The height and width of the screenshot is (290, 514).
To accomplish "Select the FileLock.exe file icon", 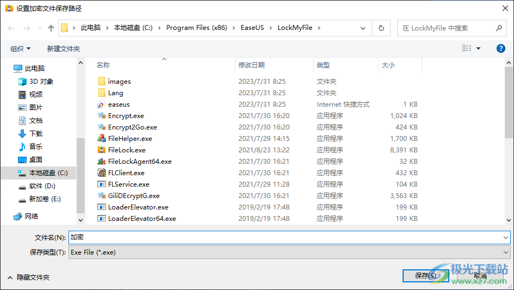I will pos(101,150).
